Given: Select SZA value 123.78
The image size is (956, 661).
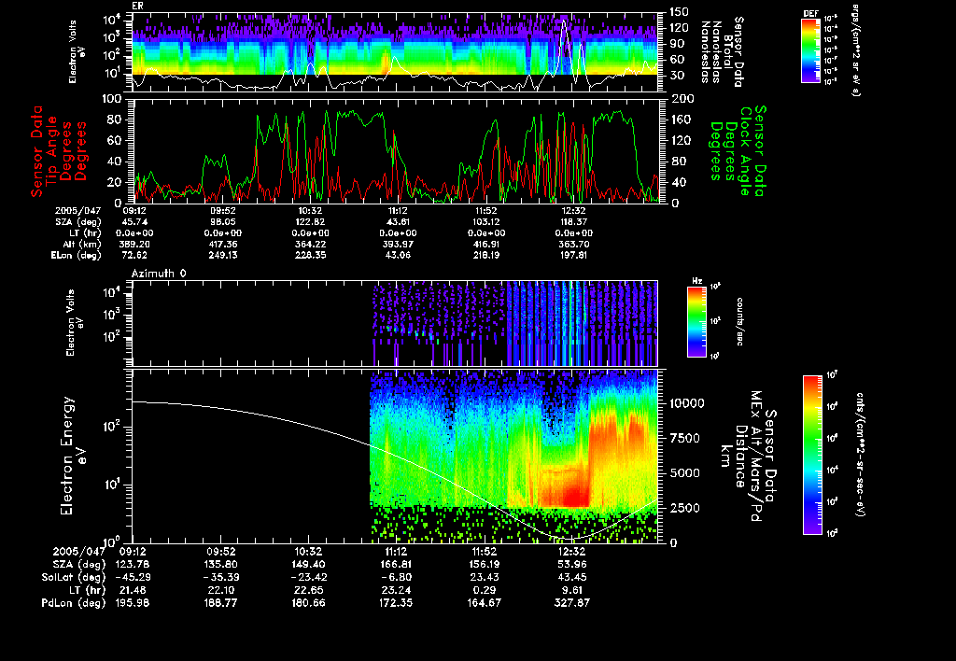Looking at the screenshot, I should pyautogui.click(x=133, y=564).
